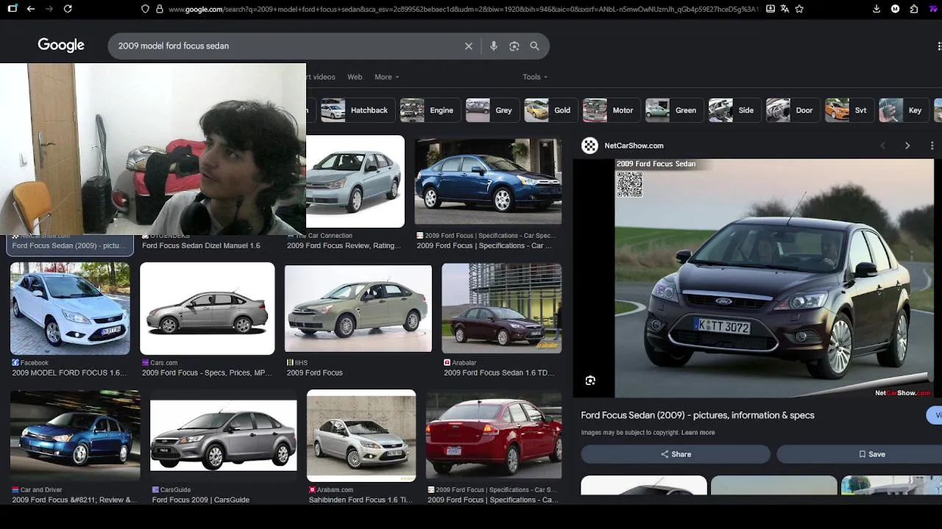This screenshot has width=942, height=529.
Task: Go to previous image in preview panel
Action: (x=883, y=145)
